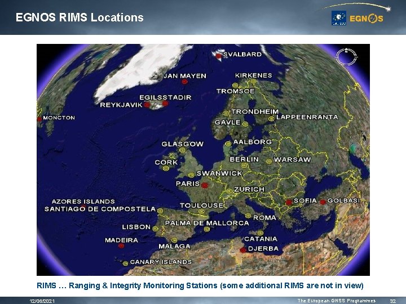Click the Galileo blue logo square
406x304 pixels.
339,18
